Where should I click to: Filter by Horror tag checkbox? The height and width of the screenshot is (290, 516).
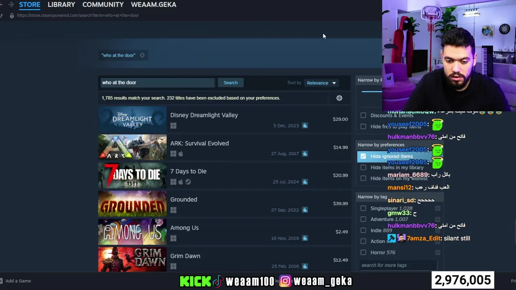(x=363, y=253)
